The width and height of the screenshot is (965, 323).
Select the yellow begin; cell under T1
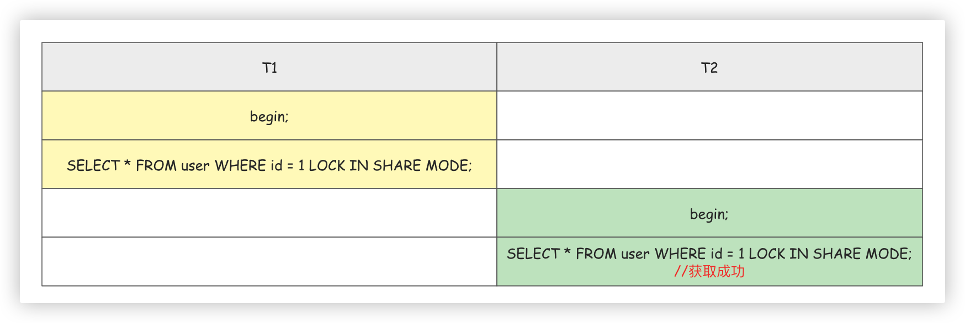(269, 116)
